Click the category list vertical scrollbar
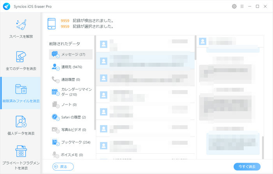Screen dimensions: 273x174 [95, 83]
